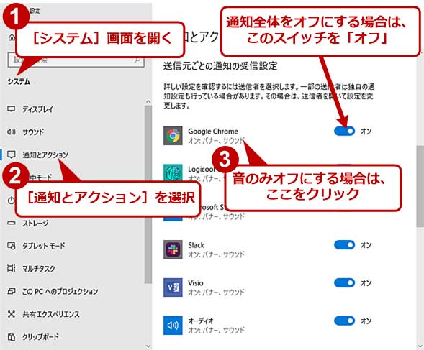Open Slack notification details
The image size is (424, 350).
click(204, 249)
